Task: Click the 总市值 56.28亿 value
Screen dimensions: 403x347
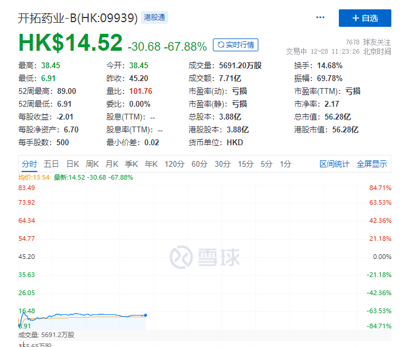Action: tap(338, 117)
